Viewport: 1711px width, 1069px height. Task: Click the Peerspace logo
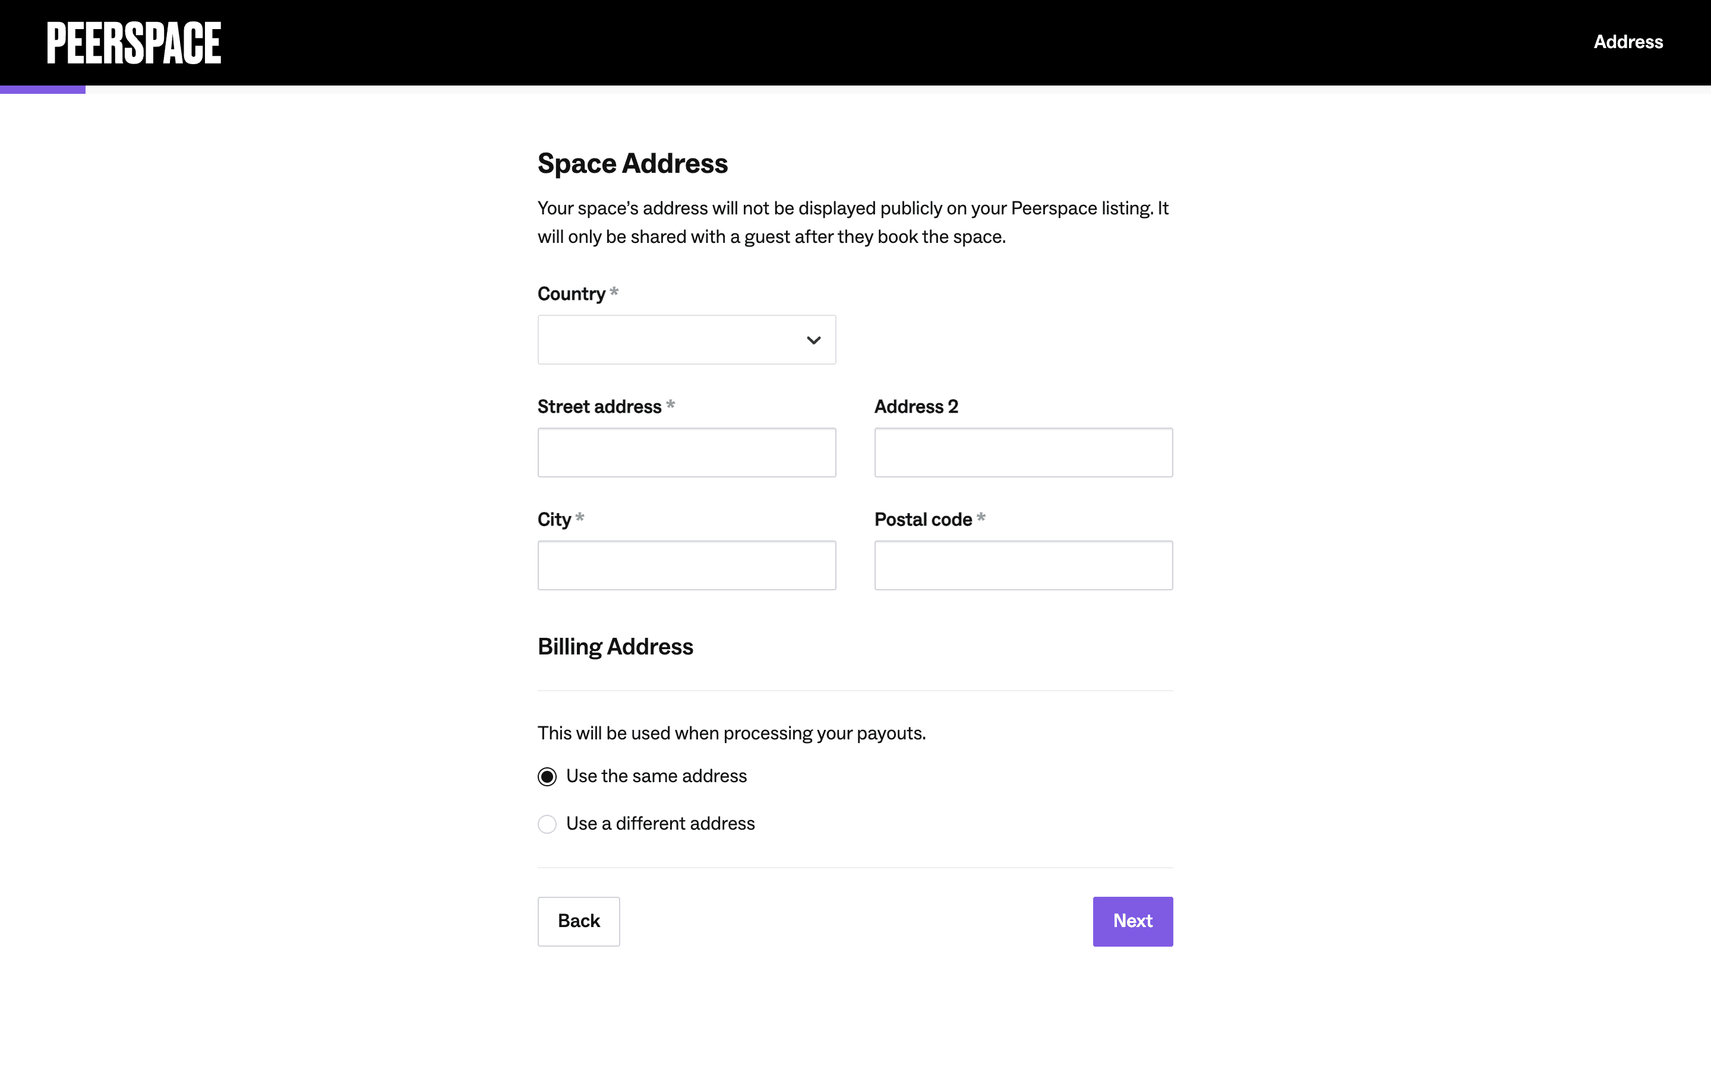tap(134, 42)
